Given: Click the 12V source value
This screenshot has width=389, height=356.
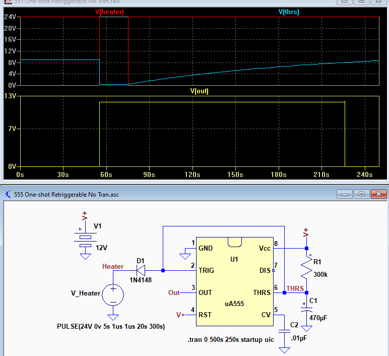Looking at the screenshot, I should point(101,248).
